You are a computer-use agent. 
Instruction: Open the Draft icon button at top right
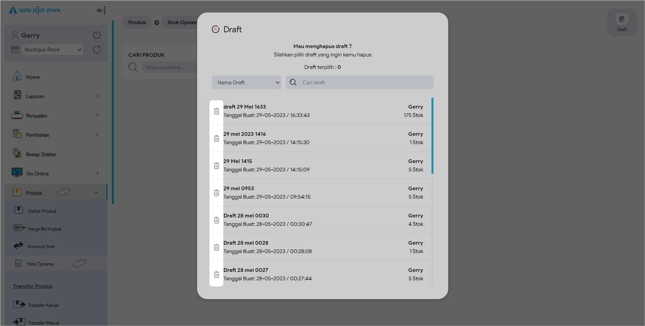[x=621, y=22]
